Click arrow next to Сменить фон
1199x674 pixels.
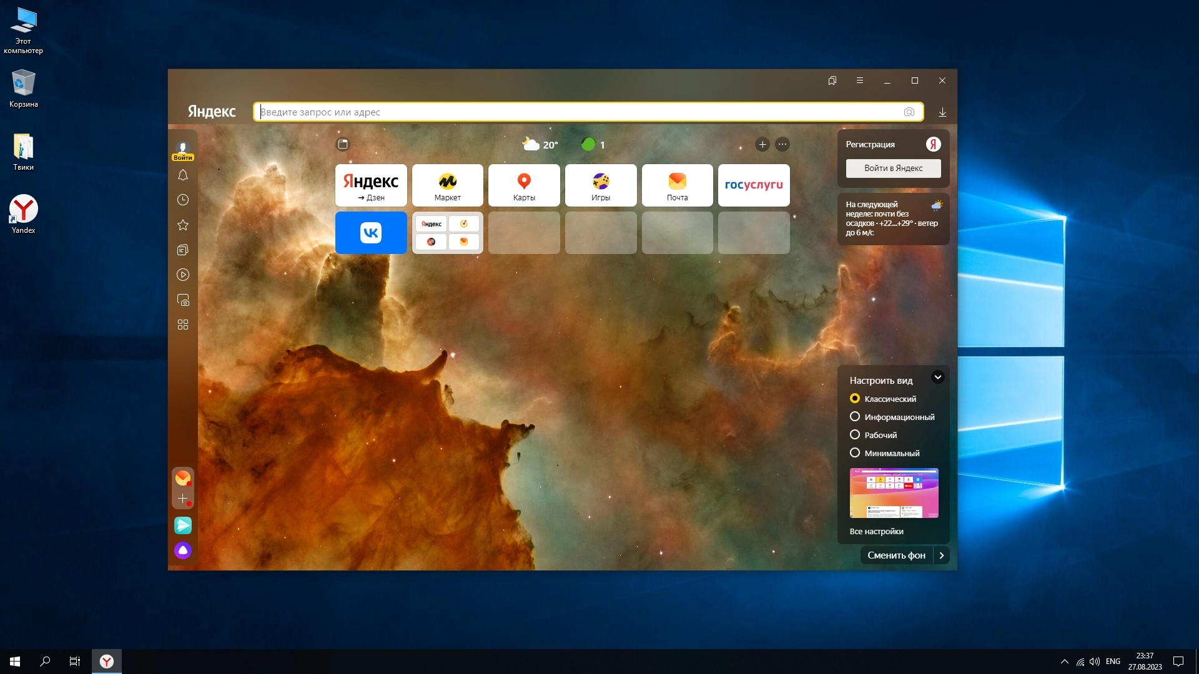coord(942,555)
